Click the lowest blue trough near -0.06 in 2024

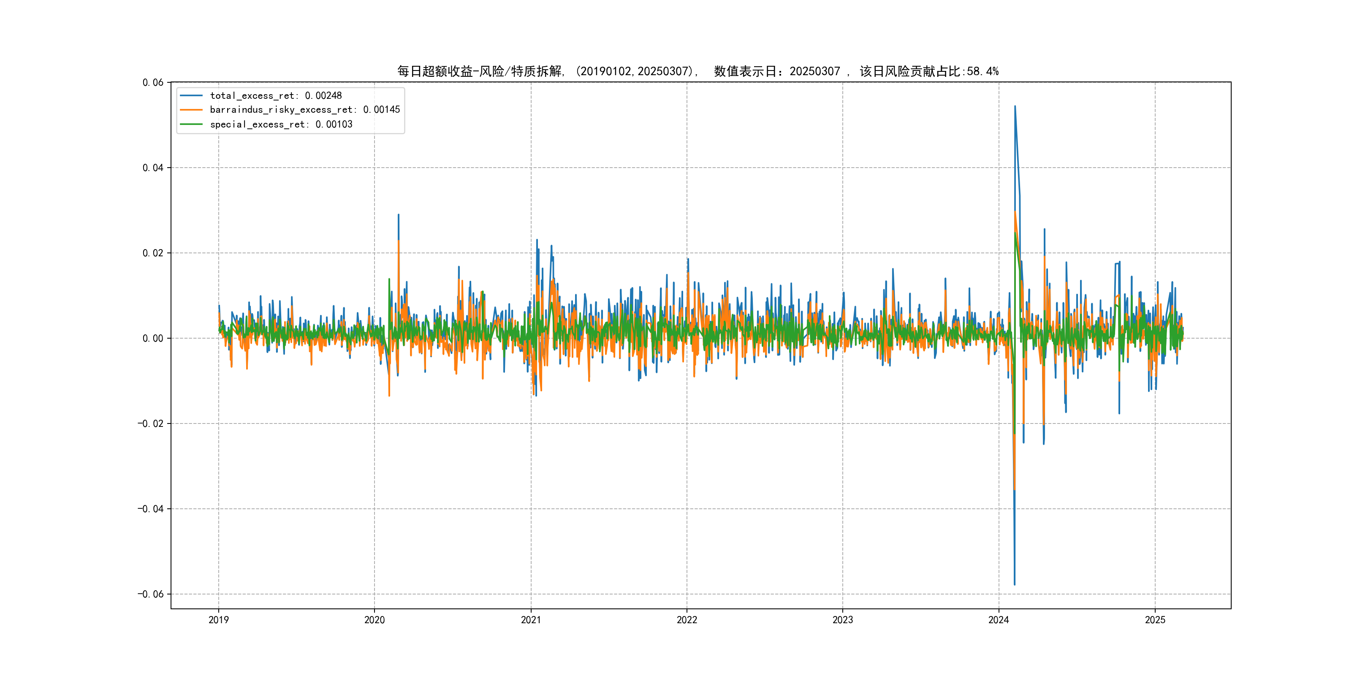tap(1014, 584)
